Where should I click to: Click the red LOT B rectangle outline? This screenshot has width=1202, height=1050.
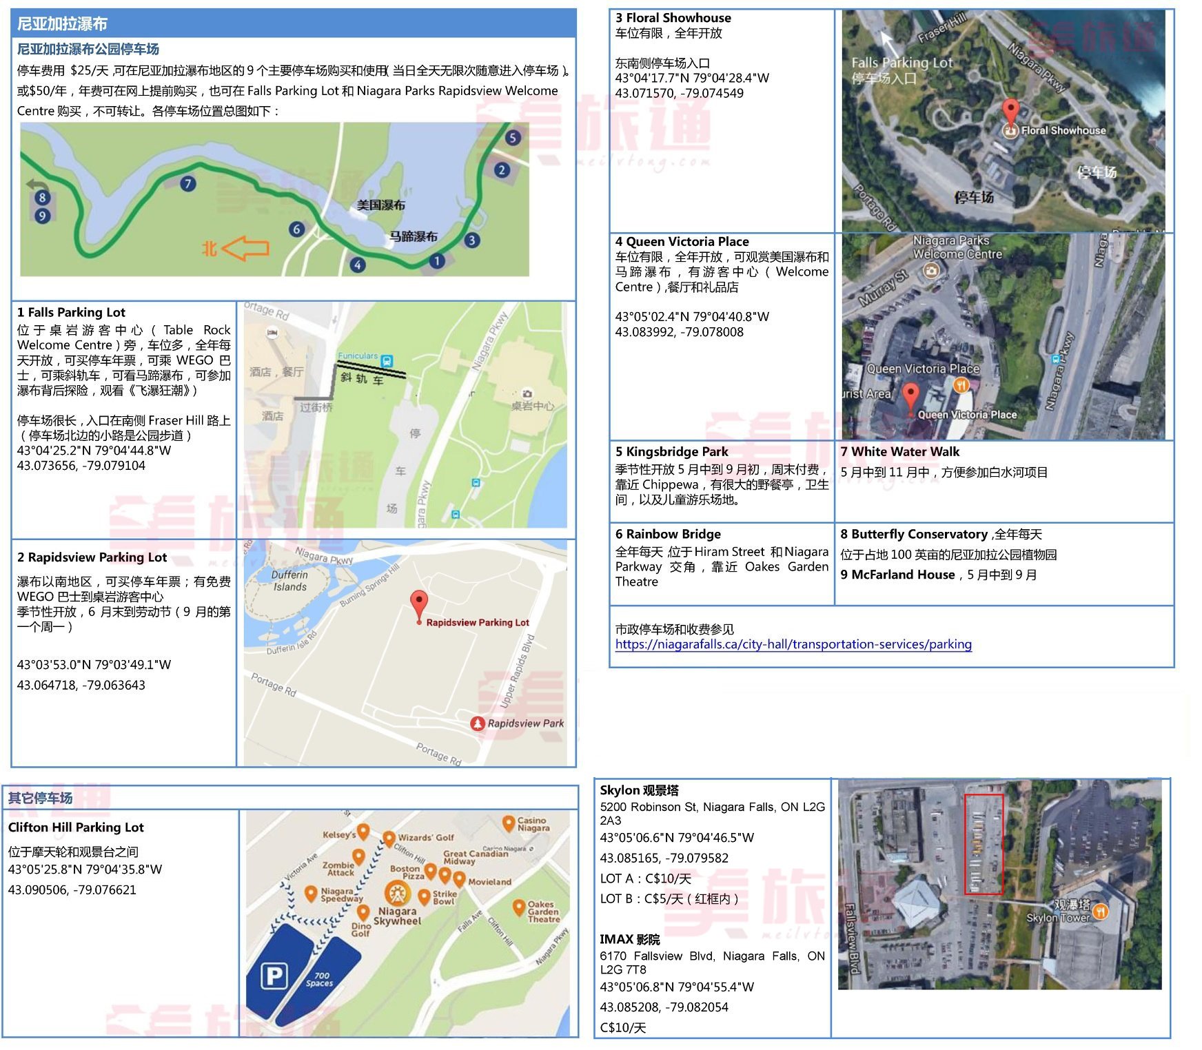point(983,844)
